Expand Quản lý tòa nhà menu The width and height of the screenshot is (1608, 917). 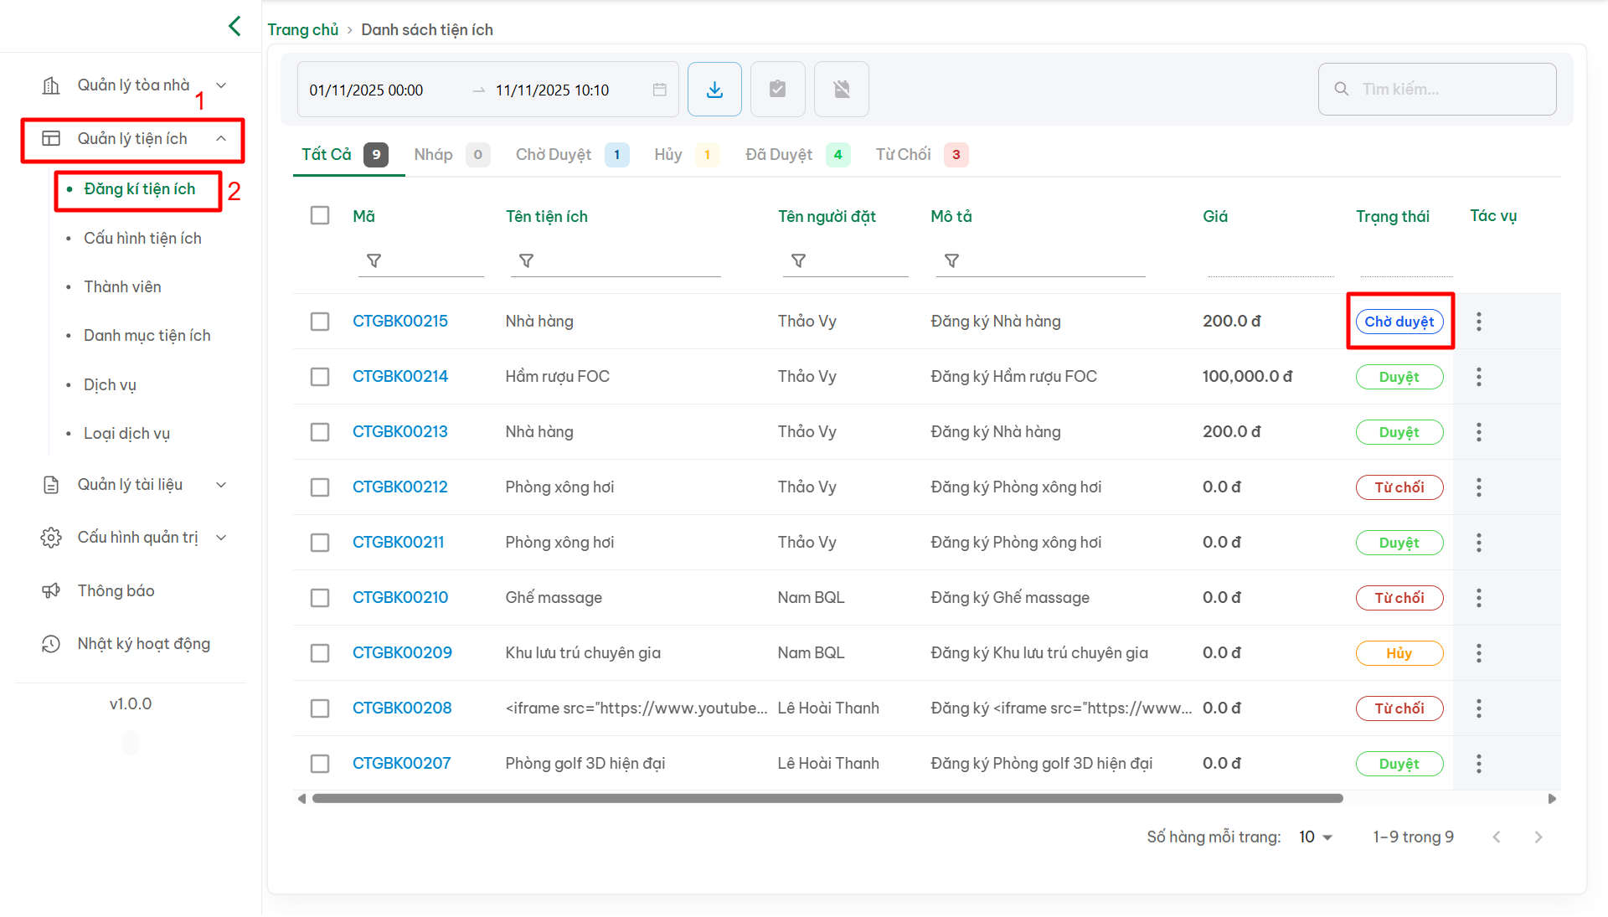(134, 85)
